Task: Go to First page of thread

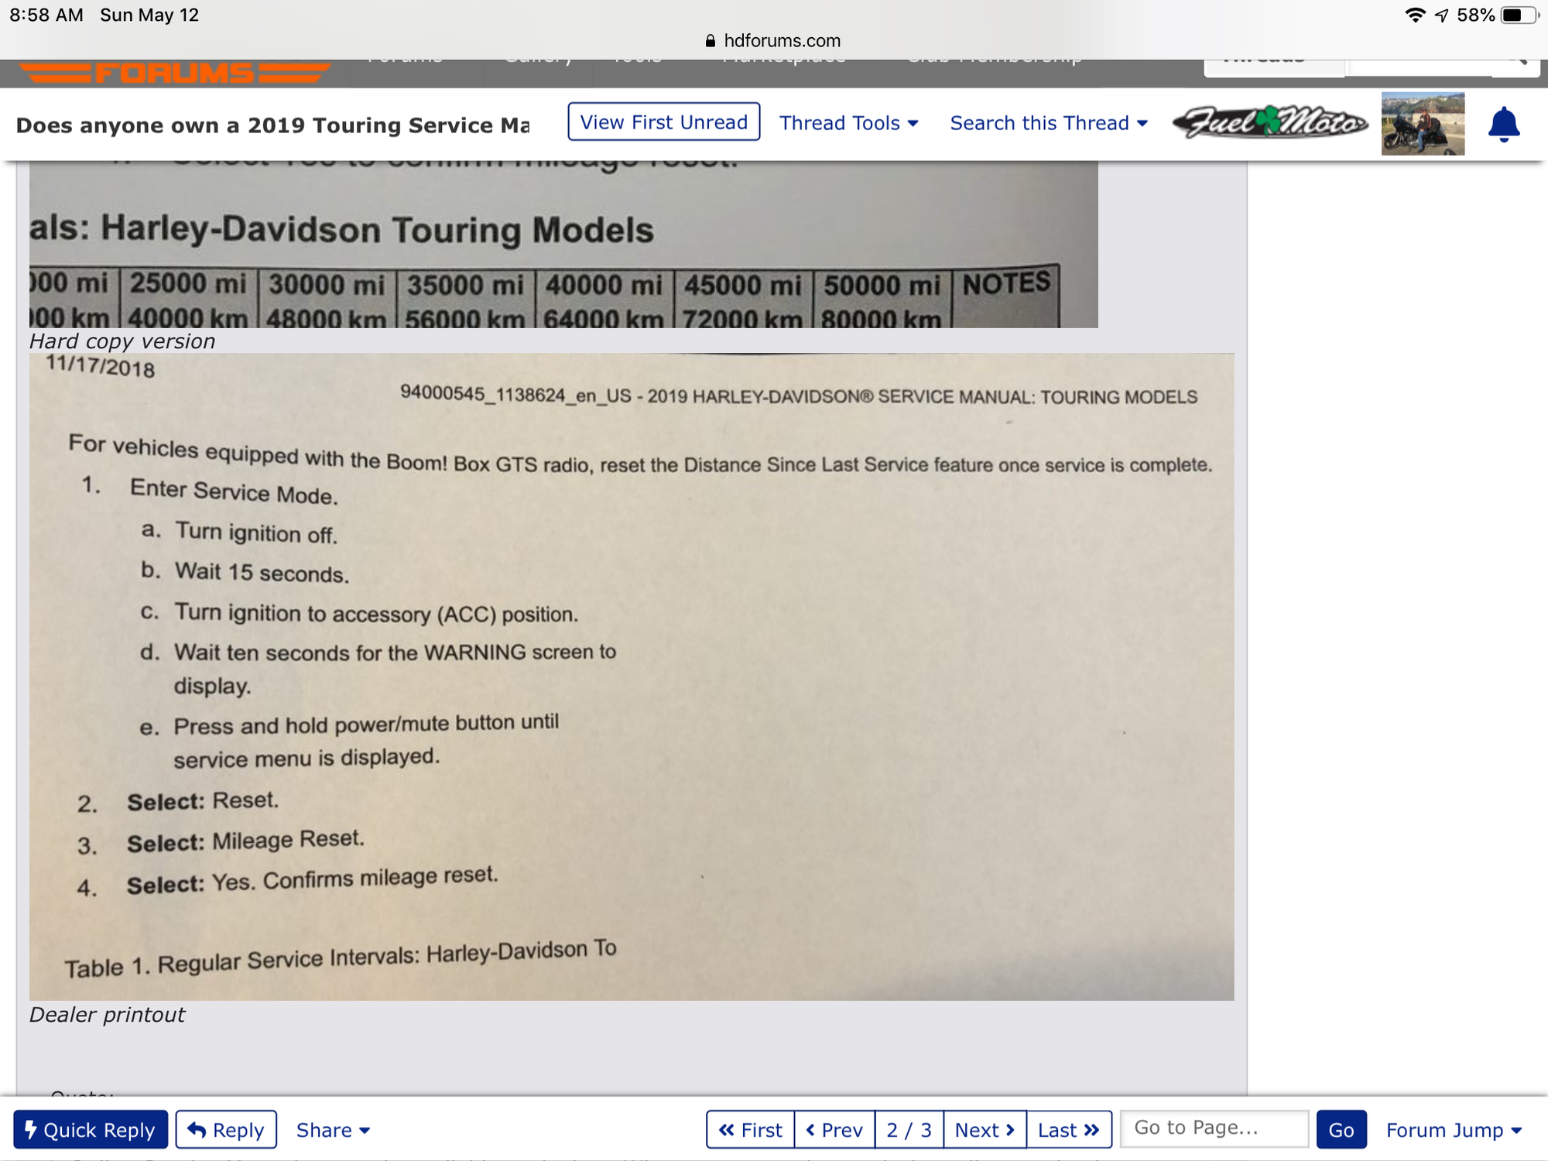Action: (x=750, y=1129)
